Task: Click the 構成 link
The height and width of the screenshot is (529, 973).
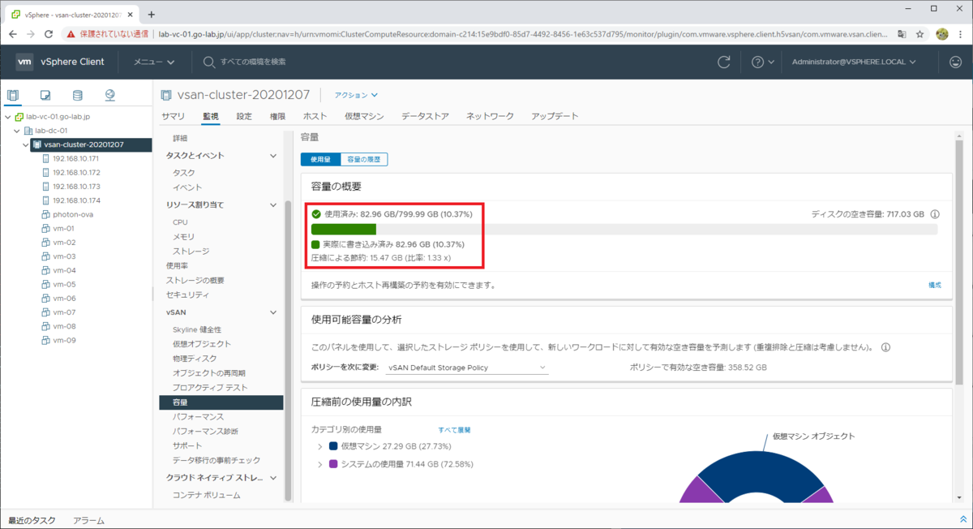Action: [935, 286]
